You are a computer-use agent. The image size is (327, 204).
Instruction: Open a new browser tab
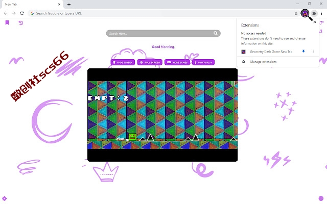tap(69, 5)
